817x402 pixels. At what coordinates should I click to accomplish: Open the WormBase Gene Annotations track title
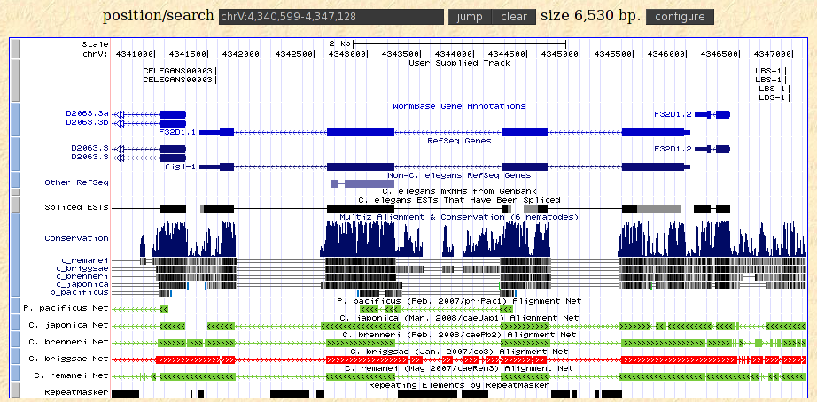click(459, 106)
